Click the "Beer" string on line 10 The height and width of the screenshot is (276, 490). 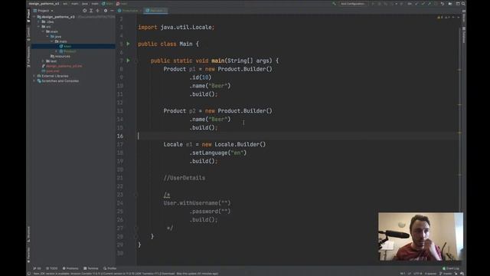(217, 86)
